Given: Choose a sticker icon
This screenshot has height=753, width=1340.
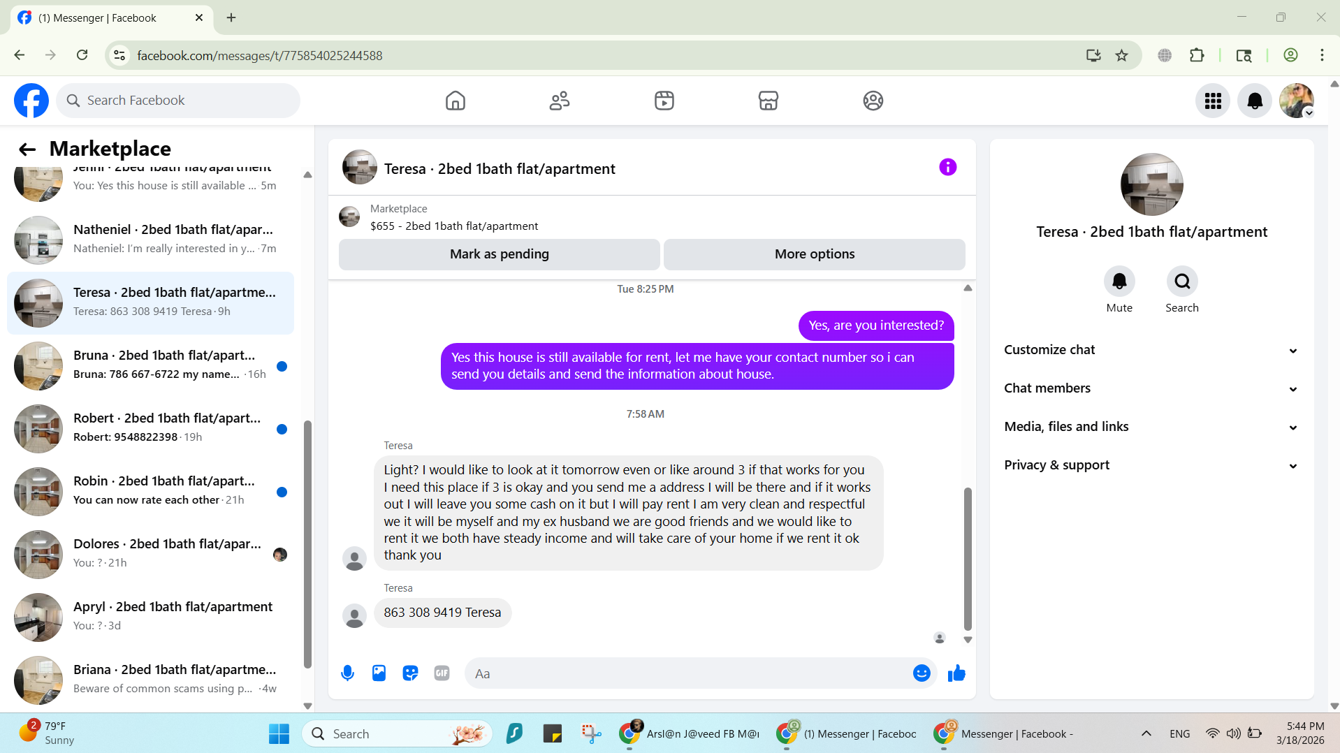Looking at the screenshot, I should [x=410, y=673].
